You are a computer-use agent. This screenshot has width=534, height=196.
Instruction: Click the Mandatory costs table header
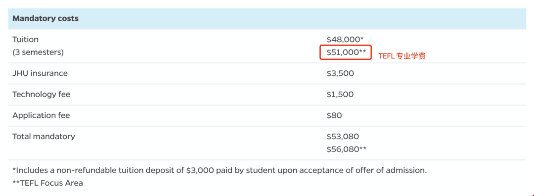pos(45,18)
